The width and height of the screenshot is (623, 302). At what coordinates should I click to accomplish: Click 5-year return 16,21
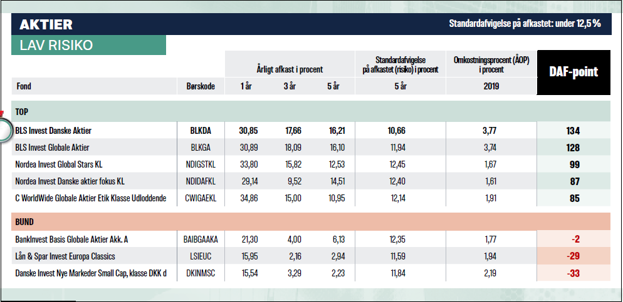click(x=337, y=131)
